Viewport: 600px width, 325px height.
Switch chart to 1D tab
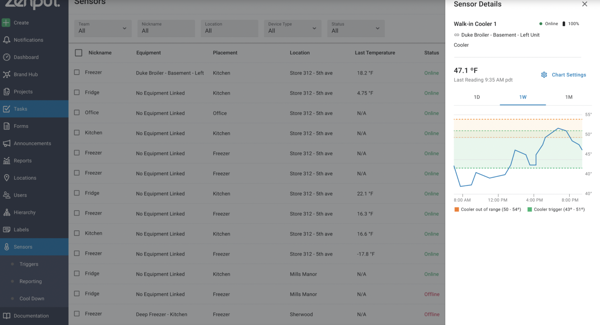tap(477, 97)
